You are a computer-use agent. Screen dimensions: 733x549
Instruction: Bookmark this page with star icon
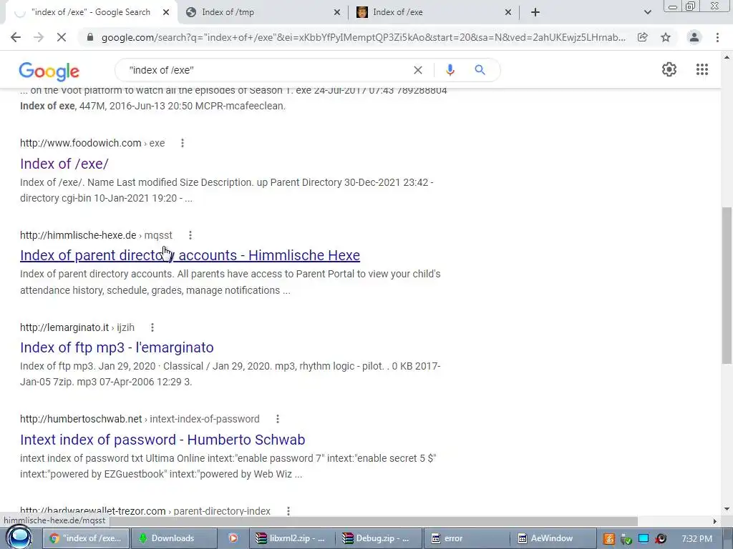click(x=666, y=37)
